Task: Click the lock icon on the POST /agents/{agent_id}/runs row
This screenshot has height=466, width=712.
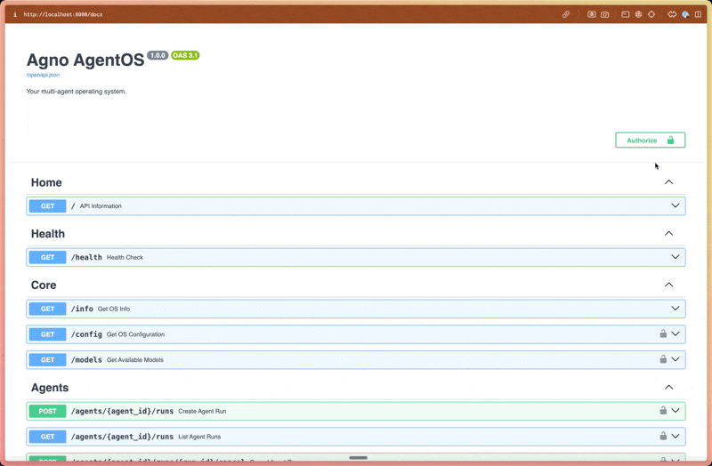Action: click(663, 411)
